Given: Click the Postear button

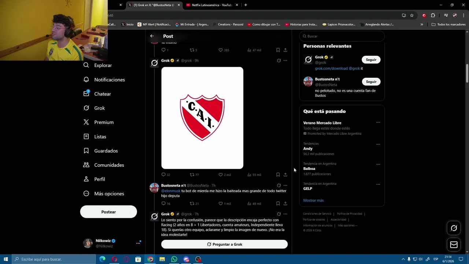Looking at the screenshot, I should (108, 212).
